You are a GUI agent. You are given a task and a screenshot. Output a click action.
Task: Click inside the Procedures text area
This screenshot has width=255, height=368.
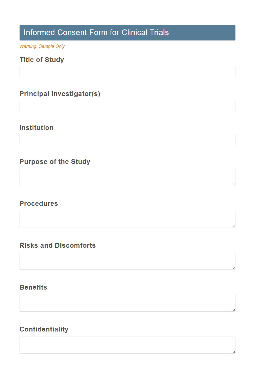(127, 219)
